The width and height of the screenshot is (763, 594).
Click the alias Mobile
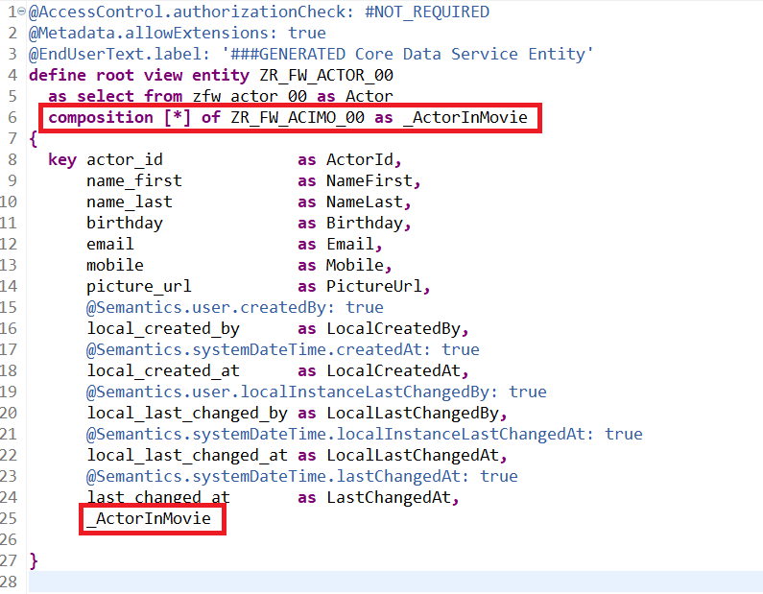click(x=355, y=265)
